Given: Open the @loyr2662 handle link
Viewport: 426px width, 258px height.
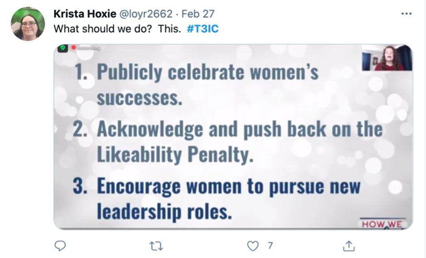Looking at the screenshot, I should click(x=146, y=14).
